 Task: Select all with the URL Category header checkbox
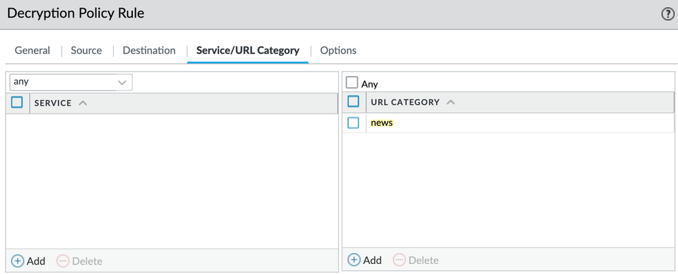pos(353,101)
